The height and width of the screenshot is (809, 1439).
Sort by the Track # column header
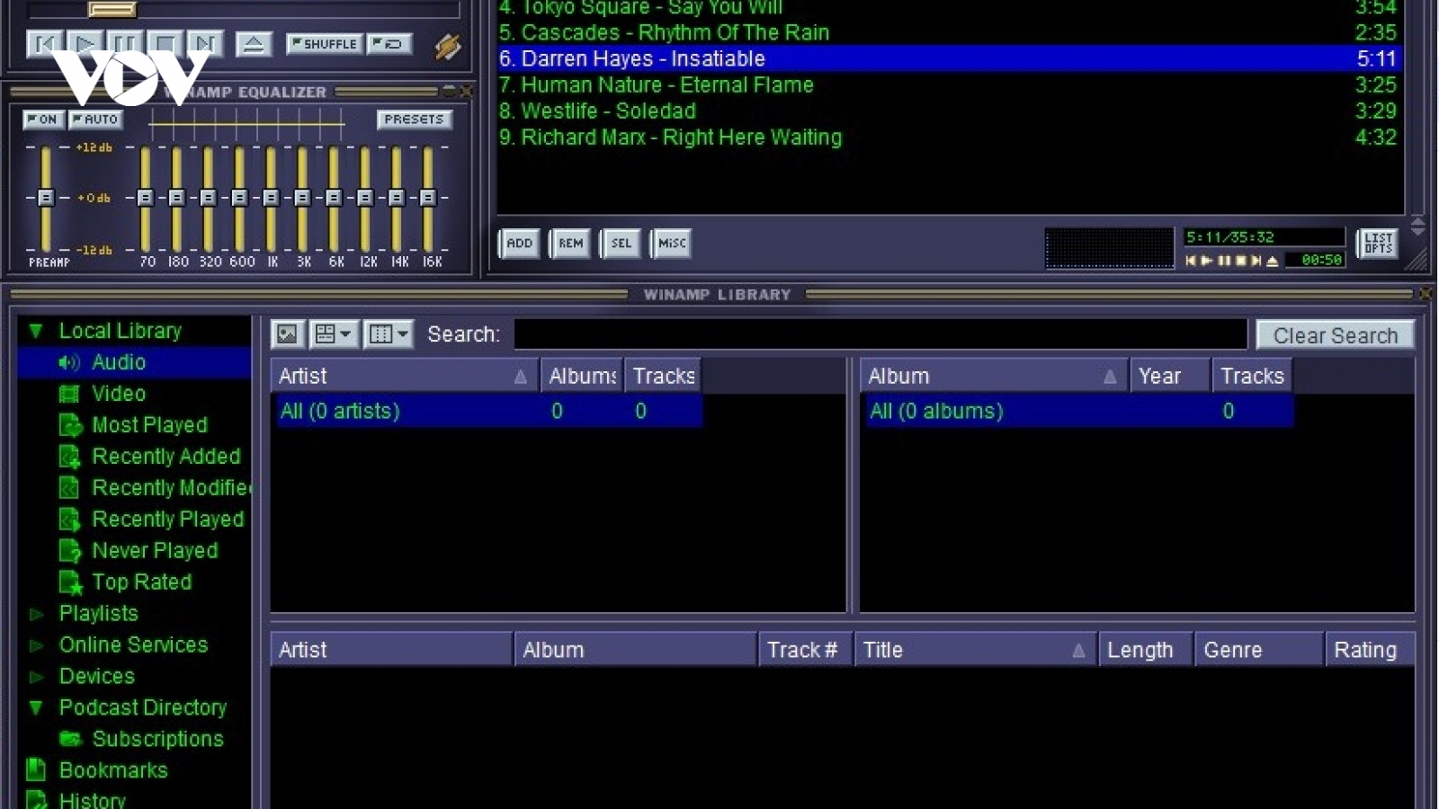coord(804,650)
